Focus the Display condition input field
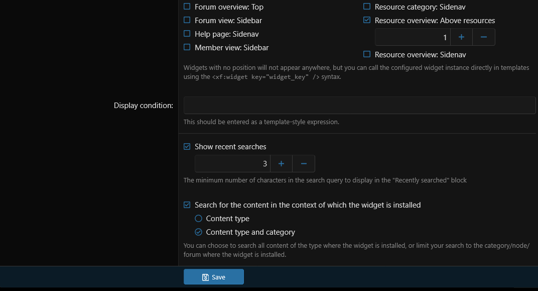Viewport: 538px width, 291px height. pyautogui.click(x=359, y=106)
